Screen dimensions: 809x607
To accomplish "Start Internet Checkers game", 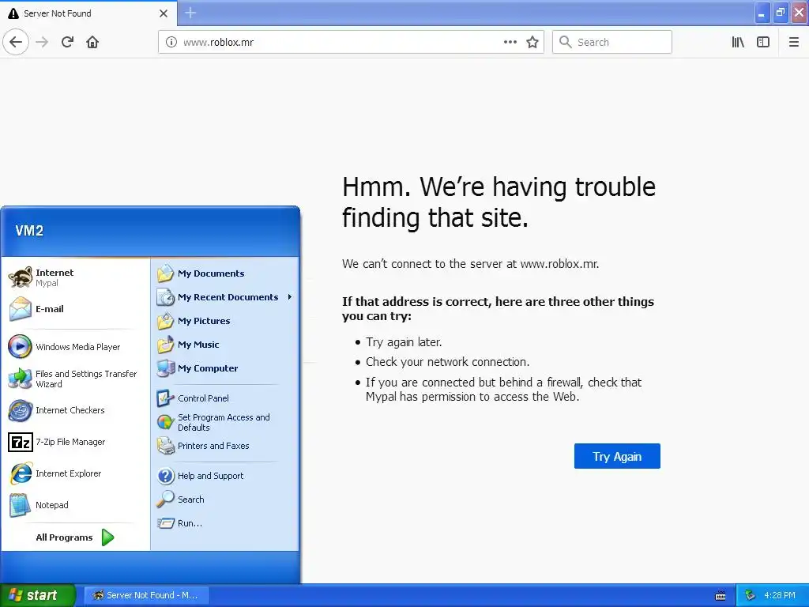I will pos(75,410).
